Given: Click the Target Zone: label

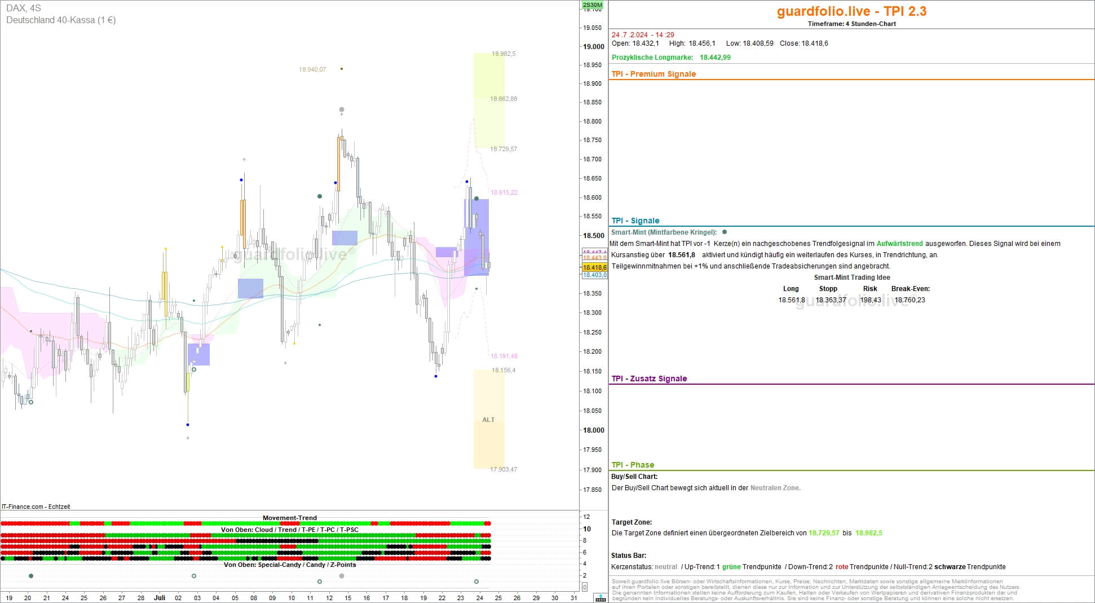Looking at the screenshot, I should [632, 522].
